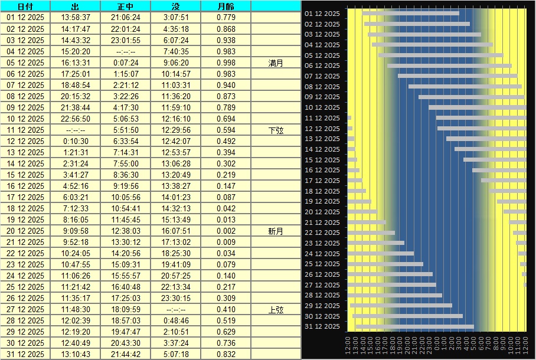Click the gray bar for 10 12 2025
The image size is (536, 360).
[477, 107]
